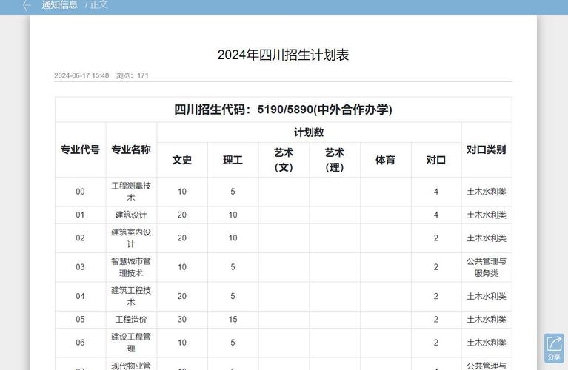Image resolution: width=568 pixels, height=370 pixels.
Task: Click the 对口 value 4 for 建筑设计
Action: [435, 215]
